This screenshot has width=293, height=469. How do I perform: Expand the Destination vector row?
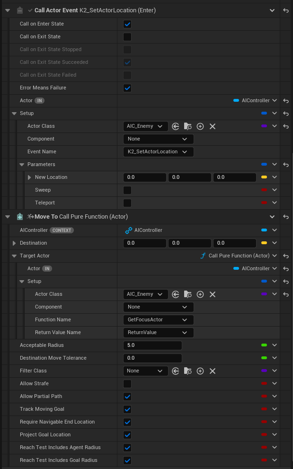[x=14, y=243]
